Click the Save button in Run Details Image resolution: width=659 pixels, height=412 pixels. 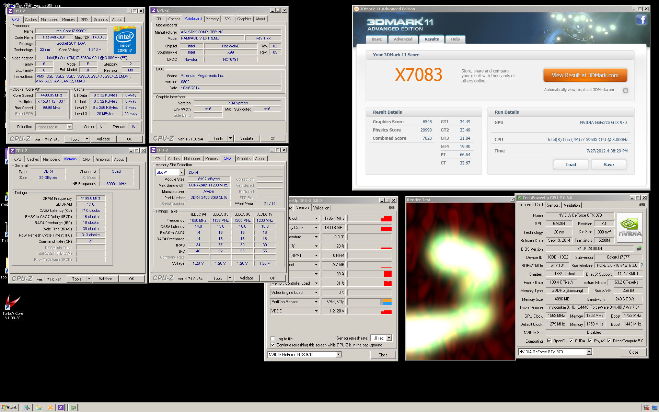[609, 164]
